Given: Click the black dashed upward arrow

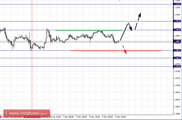Looking at the screenshot, I should (138, 21).
